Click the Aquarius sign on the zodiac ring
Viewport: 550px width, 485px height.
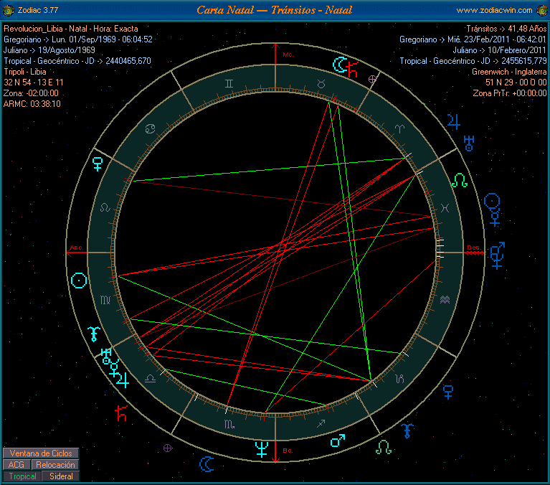(x=445, y=299)
